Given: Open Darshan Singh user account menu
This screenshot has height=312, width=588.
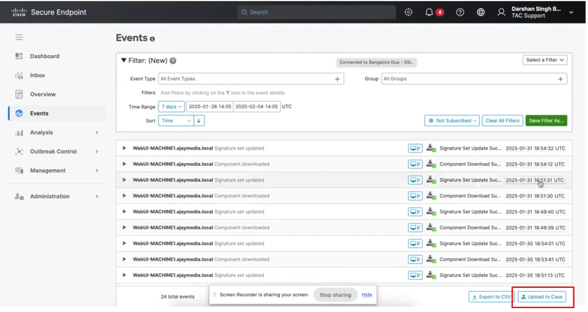Looking at the screenshot, I should coord(536,12).
